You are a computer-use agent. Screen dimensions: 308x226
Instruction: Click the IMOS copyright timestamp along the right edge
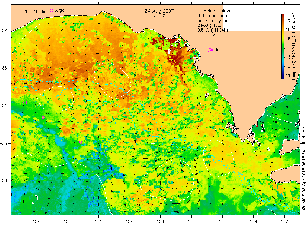pyautogui.click(x=304, y=168)
